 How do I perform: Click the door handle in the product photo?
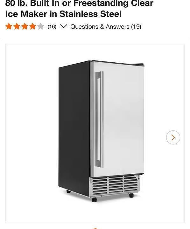click(x=99, y=119)
